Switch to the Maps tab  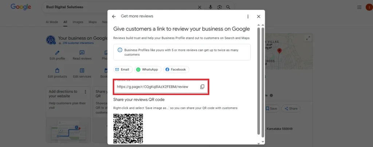point(93,22)
